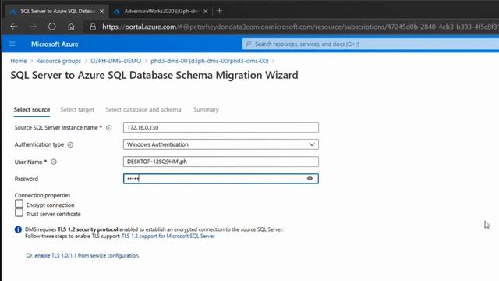The image size is (499, 281).
Task: Click the blue TLS information icon
Action: pyautogui.click(x=18, y=229)
